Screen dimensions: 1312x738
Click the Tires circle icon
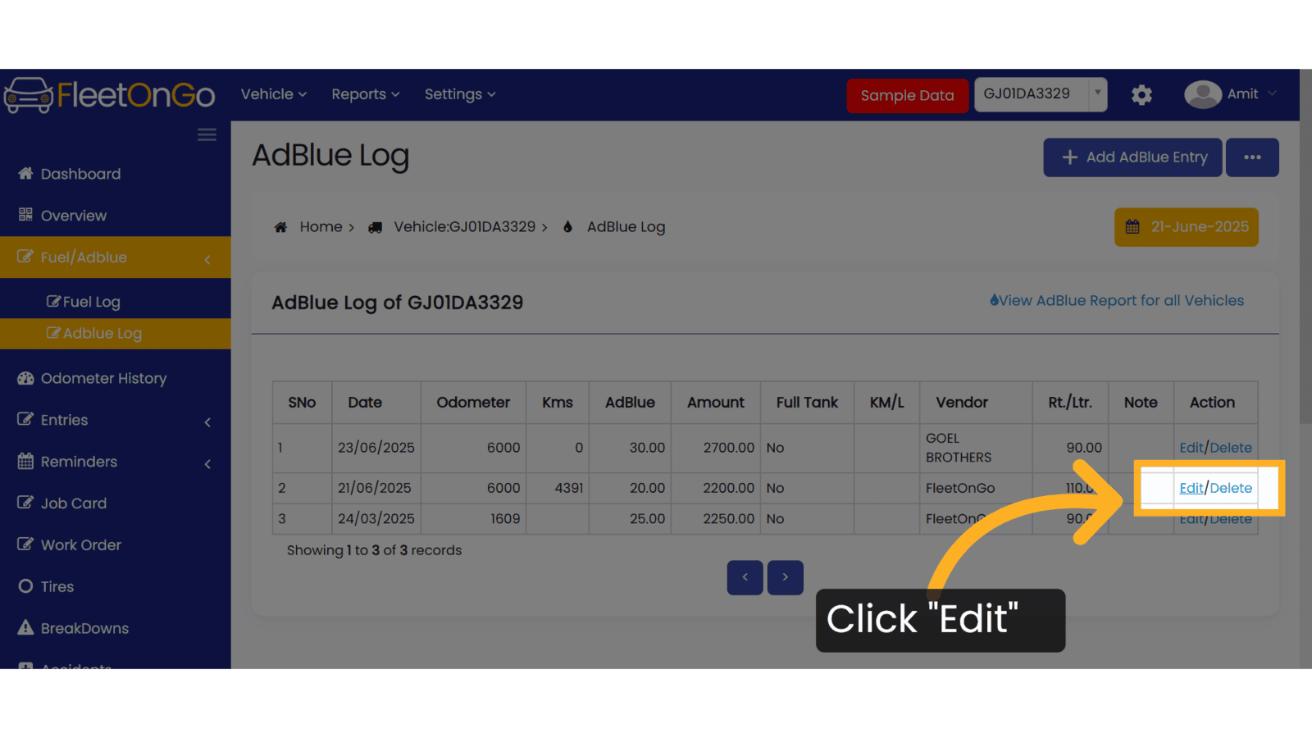[x=25, y=586]
